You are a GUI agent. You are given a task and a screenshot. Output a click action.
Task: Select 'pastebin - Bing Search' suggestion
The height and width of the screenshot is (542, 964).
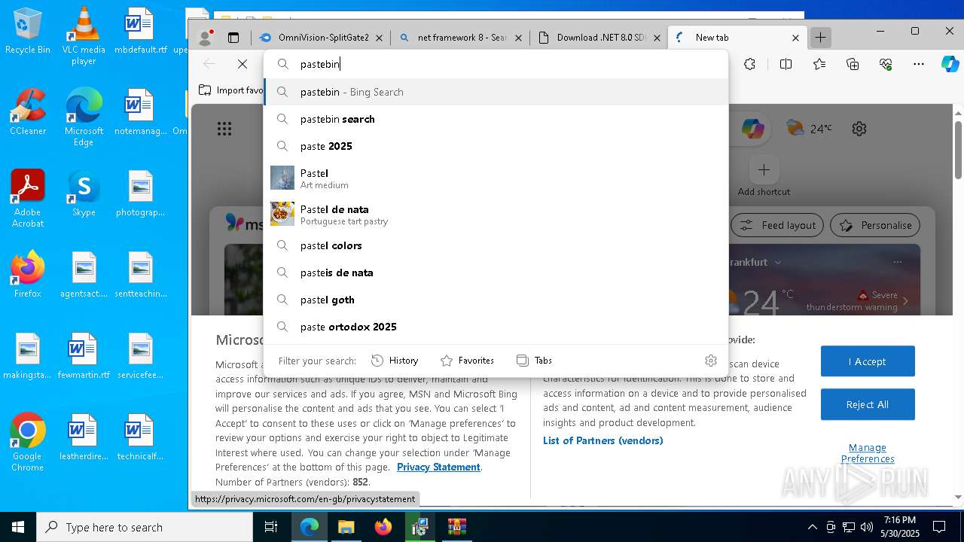pos(496,92)
